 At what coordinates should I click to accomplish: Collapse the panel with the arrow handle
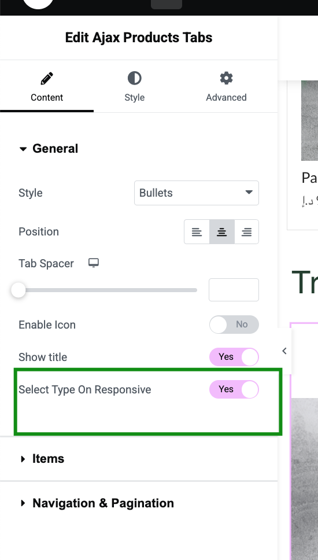pyautogui.click(x=284, y=351)
